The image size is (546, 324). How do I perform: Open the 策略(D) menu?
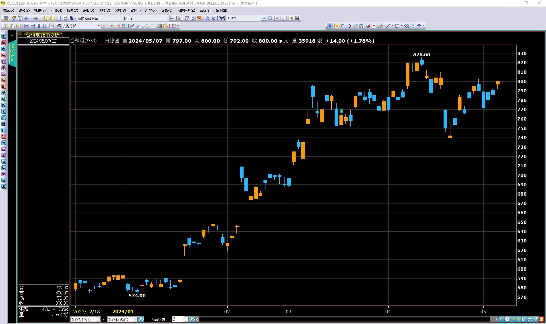(88, 11)
